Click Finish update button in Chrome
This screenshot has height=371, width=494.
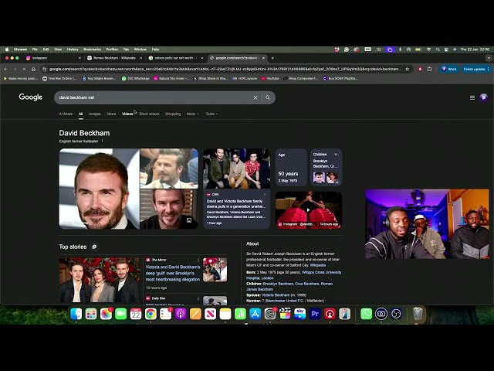pos(476,69)
